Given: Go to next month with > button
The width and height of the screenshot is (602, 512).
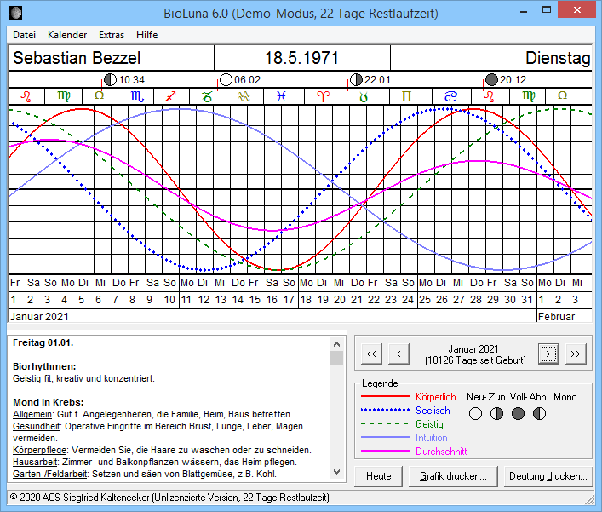Looking at the screenshot, I should pos(548,354).
